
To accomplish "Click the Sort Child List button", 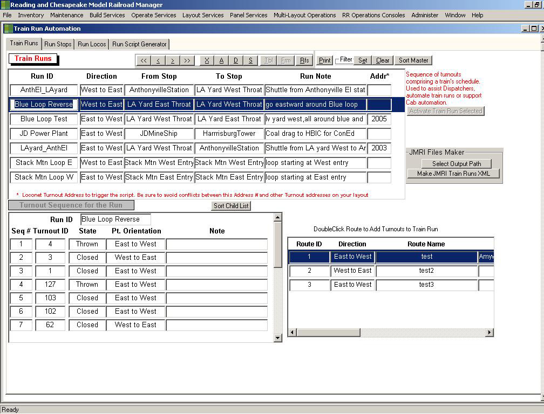I will click(231, 206).
